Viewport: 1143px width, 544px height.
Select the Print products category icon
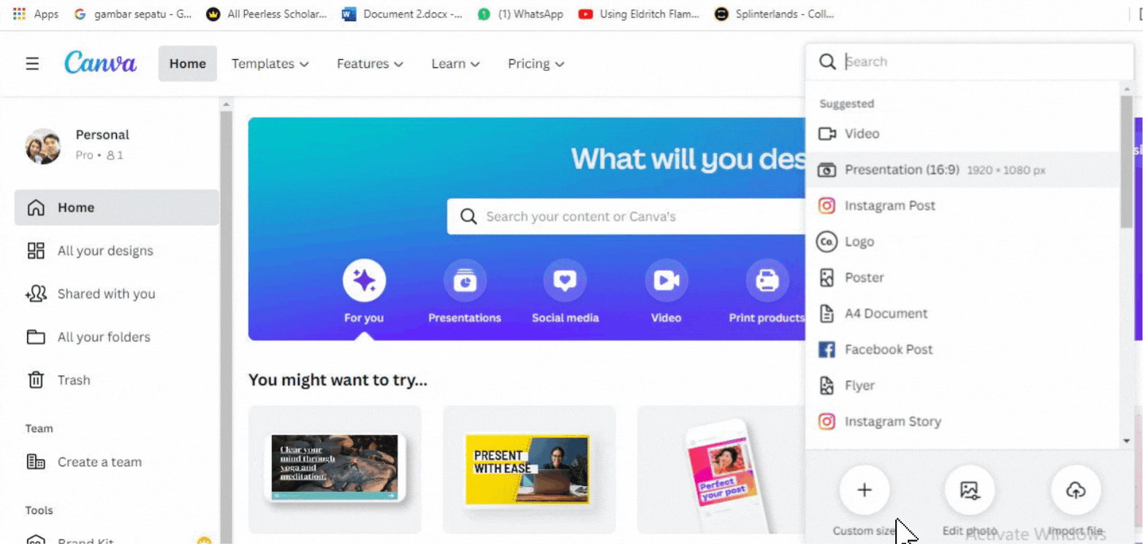point(767,281)
